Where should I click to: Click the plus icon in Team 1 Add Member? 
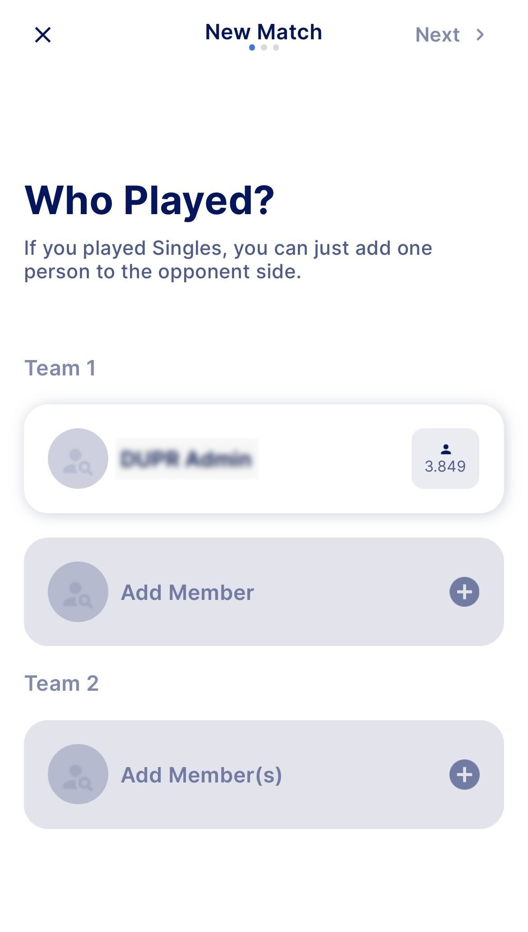[x=464, y=592]
